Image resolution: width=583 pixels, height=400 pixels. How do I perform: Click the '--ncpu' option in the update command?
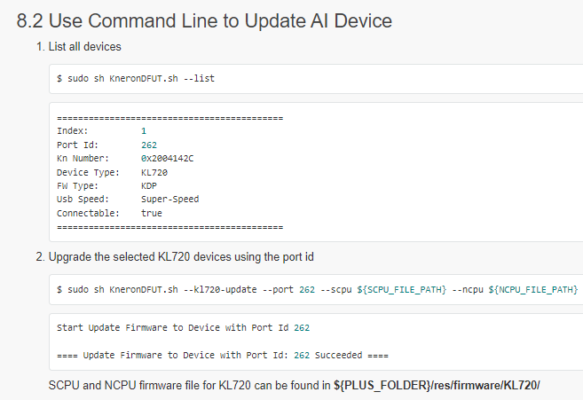pyautogui.click(x=468, y=290)
